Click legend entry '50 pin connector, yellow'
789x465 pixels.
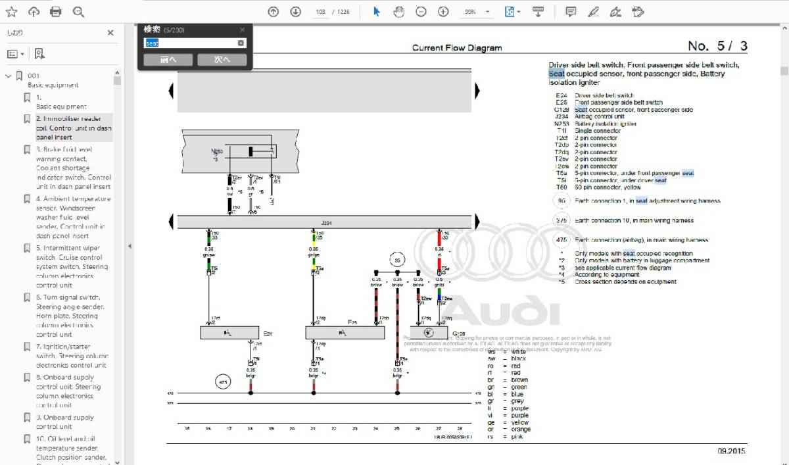click(608, 187)
